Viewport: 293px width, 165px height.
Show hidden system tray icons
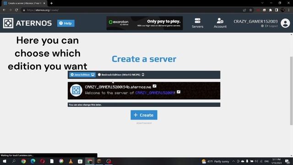(x=233, y=161)
